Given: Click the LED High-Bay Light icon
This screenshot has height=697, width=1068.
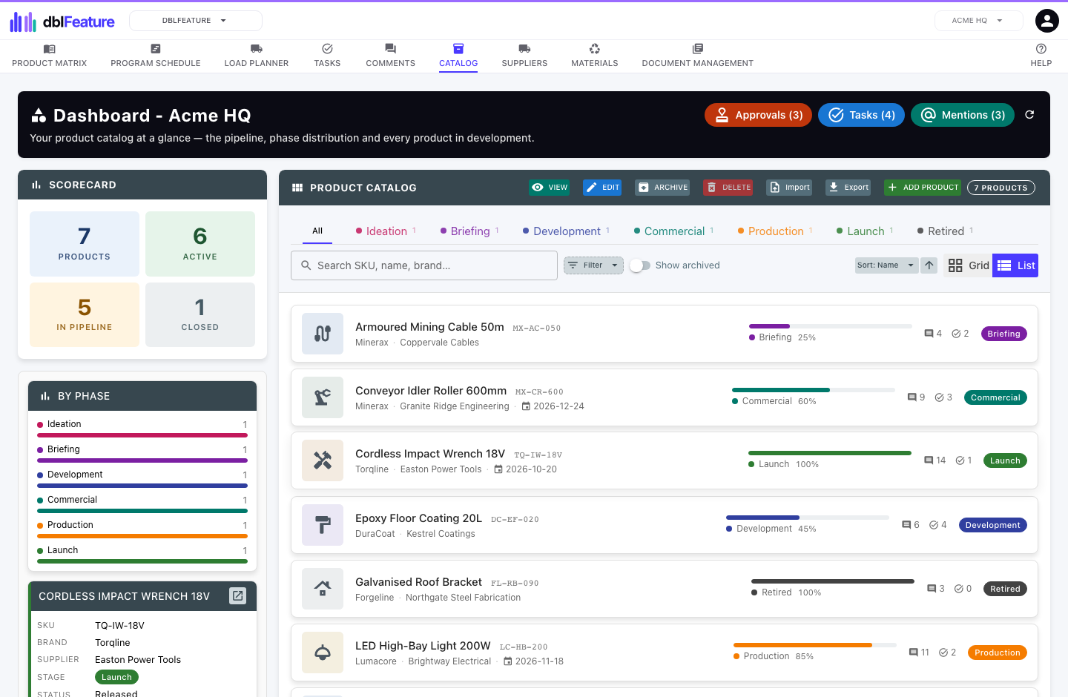Looking at the screenshot, I should (323, 653).
